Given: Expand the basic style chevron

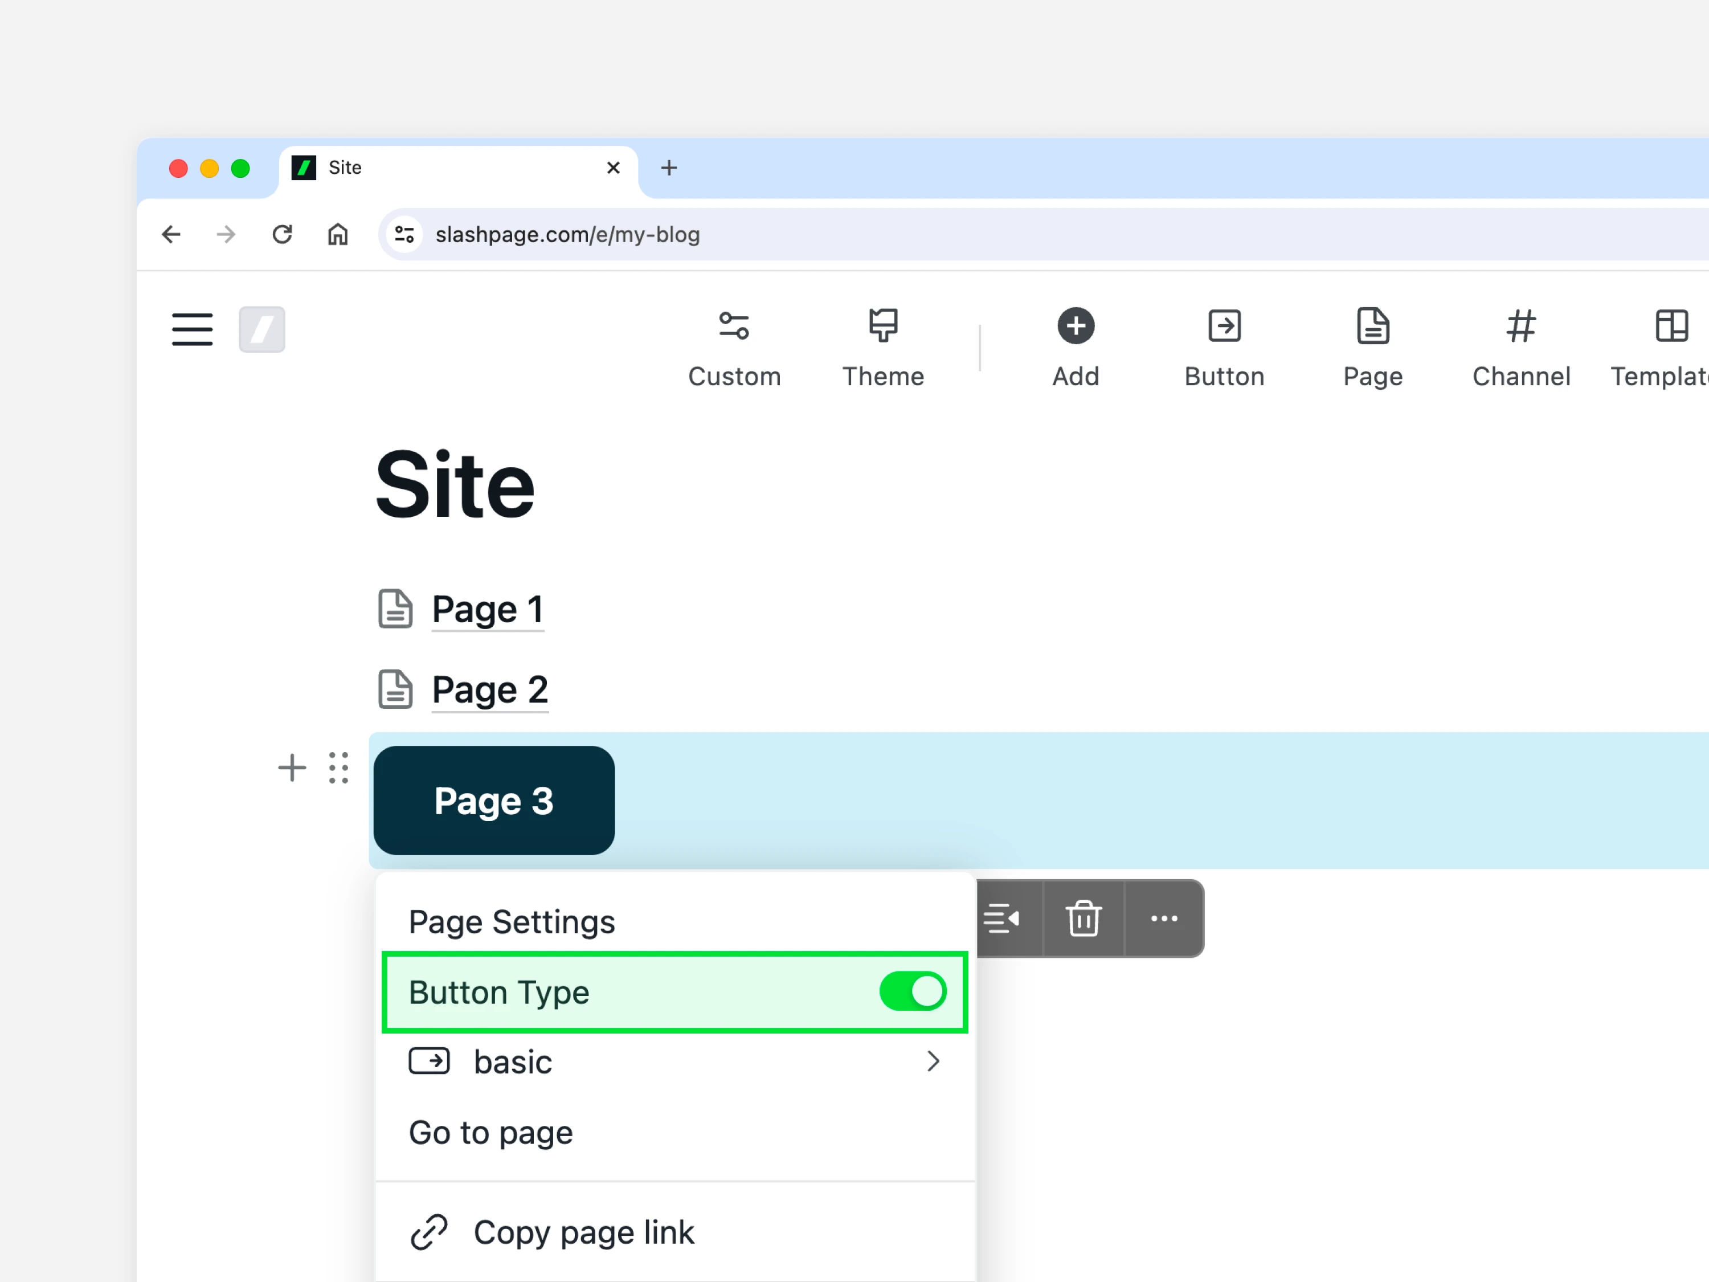Looking at the screenshot, I should (x=933, y=1061).
